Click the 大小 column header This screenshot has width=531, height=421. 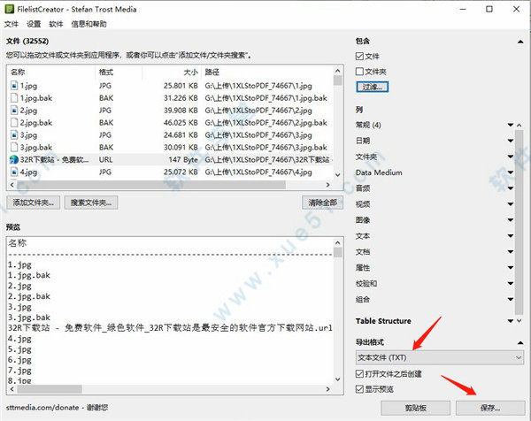[189, 72]
